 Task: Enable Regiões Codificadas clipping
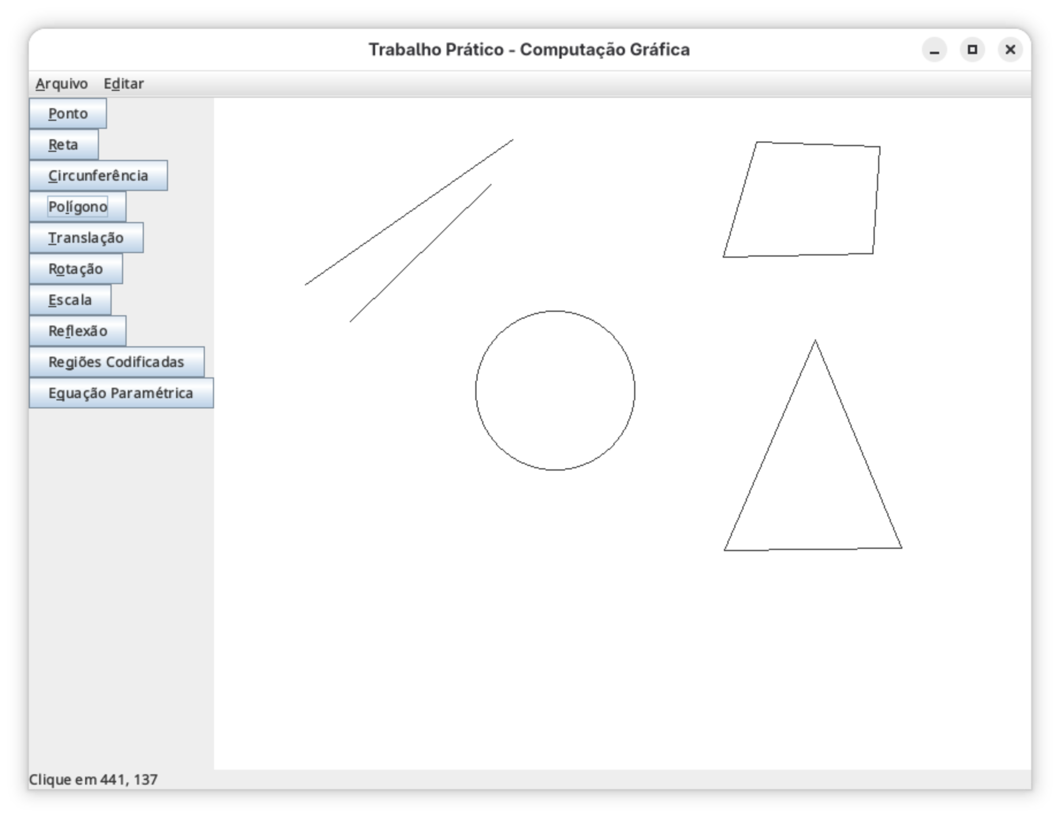pos(116,362)
